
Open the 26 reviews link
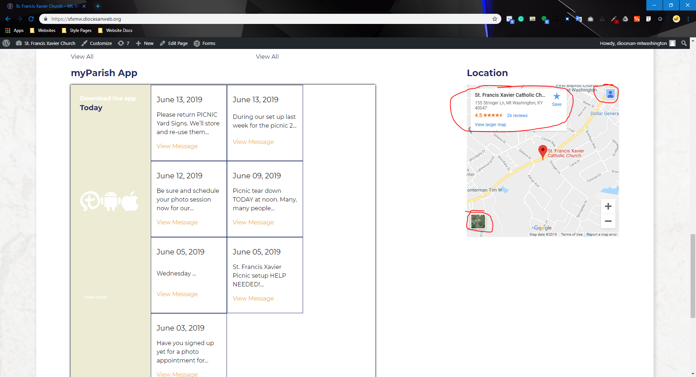point(517,116)
